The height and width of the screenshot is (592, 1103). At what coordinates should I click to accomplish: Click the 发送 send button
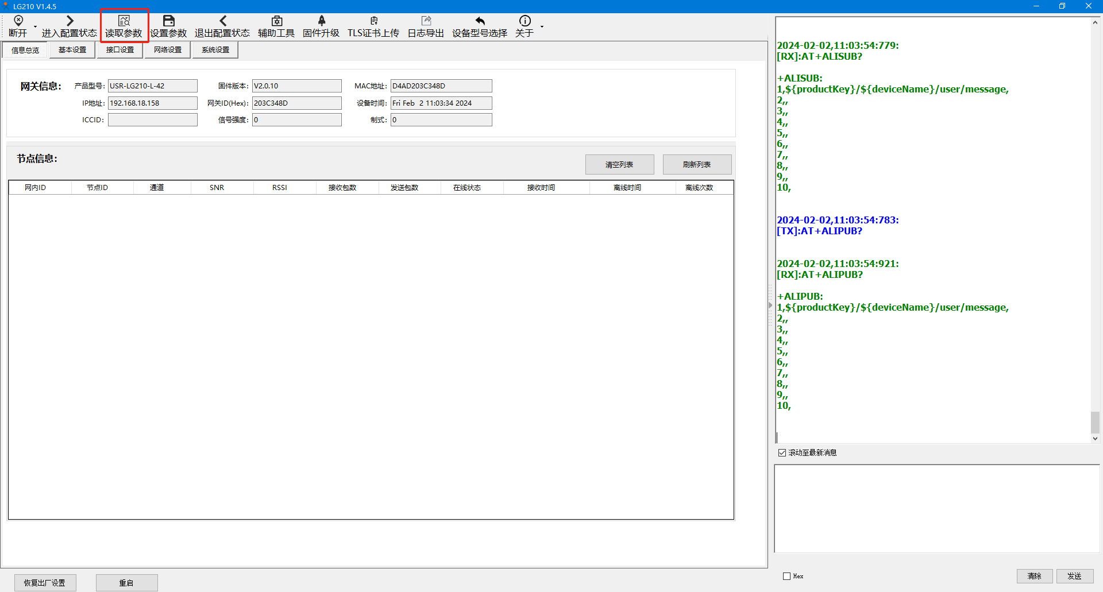(1075, 576)
